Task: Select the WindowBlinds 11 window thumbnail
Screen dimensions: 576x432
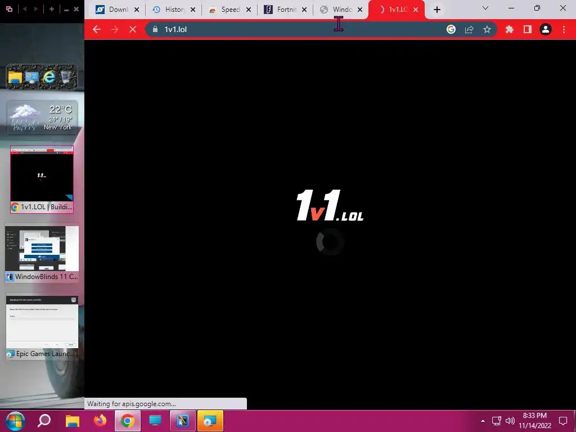Action: pos(42,254)
